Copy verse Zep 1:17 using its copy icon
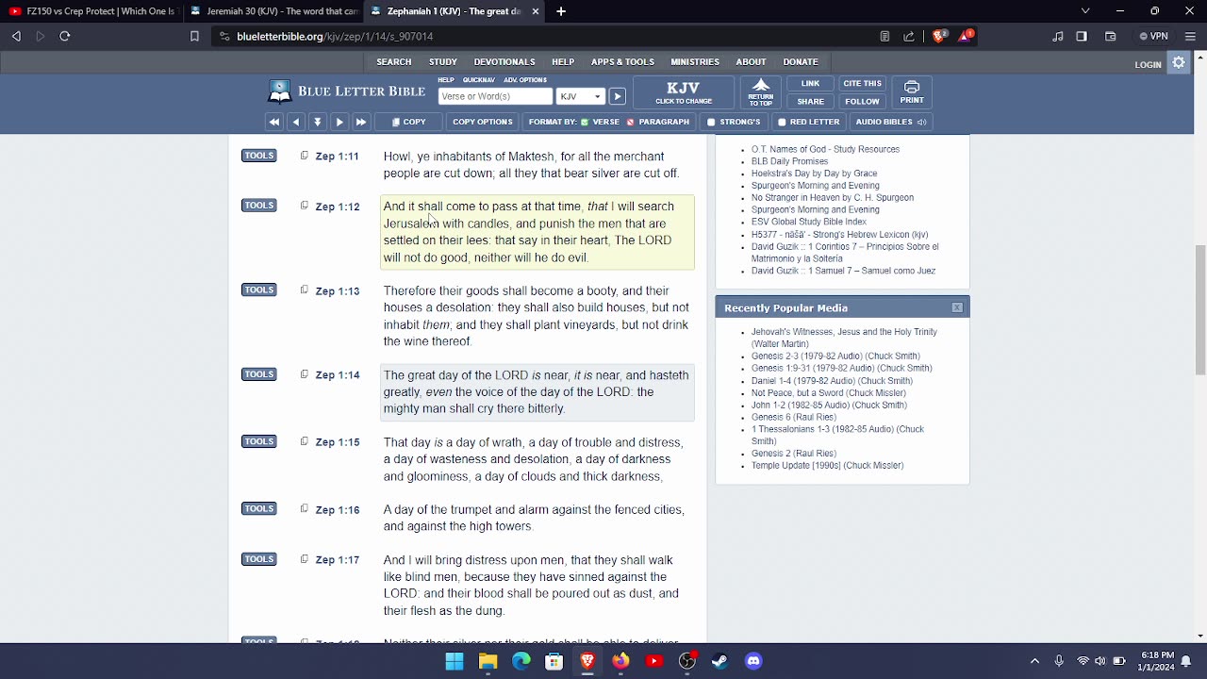Screen dimensions: 1207x679 (x=304, y=559)
